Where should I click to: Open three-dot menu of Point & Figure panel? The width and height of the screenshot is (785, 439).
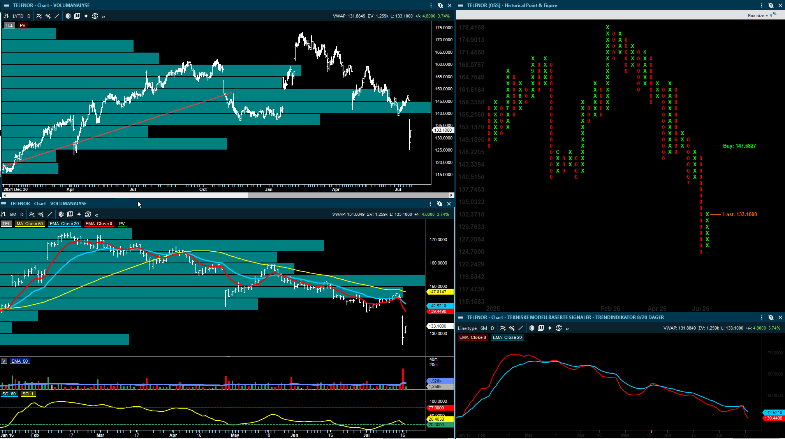coord(762,5)
